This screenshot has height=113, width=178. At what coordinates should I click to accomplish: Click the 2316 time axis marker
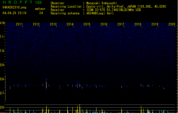point(104,24)
